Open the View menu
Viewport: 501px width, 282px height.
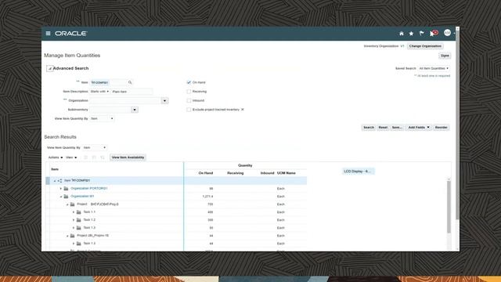pyautogui.click(x=71, y=157)
